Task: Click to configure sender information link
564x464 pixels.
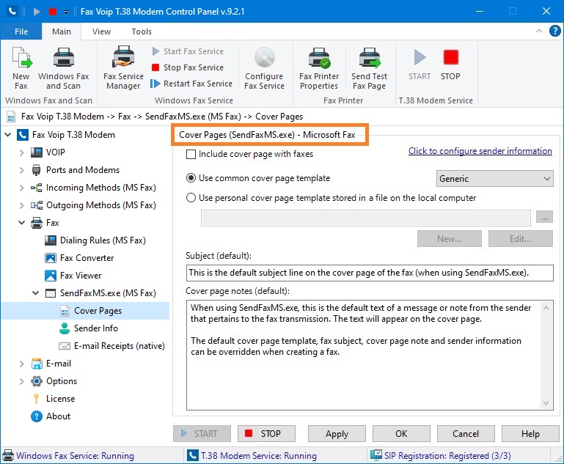Action: click(480, 151)
